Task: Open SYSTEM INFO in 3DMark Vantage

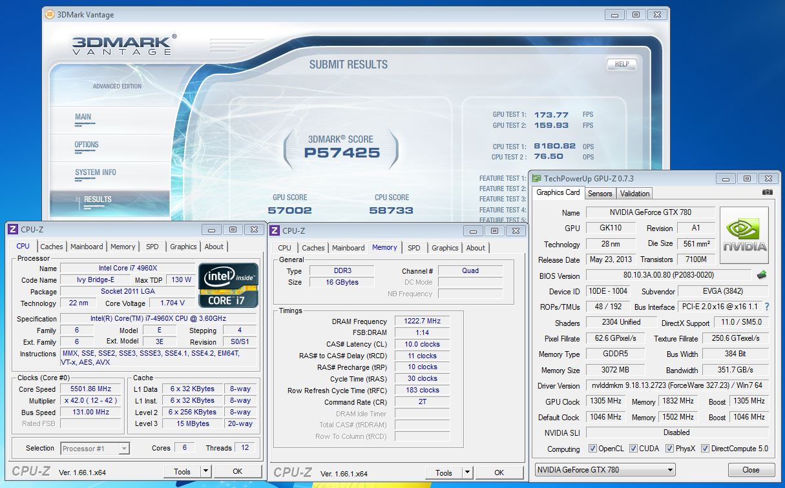Action: click(x=96, y=172)
